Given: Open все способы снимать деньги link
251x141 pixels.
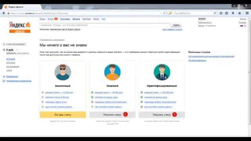Looking at the screenshot, I should pos(158,107).
